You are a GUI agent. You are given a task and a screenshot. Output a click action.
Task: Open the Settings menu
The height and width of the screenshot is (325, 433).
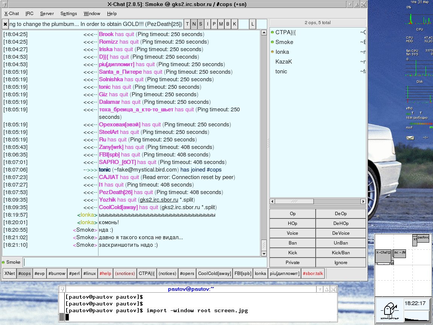tap(68, 14)
